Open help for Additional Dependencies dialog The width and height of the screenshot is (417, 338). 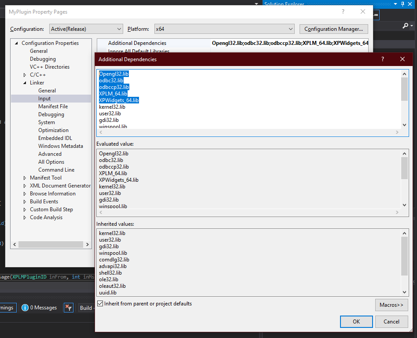click(x=382, y=59)
